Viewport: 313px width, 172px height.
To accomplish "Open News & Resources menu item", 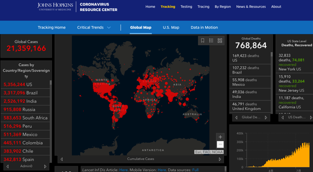I will point(251,7).
